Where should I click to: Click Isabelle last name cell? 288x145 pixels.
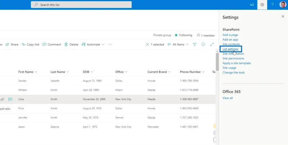click(55, 81)
